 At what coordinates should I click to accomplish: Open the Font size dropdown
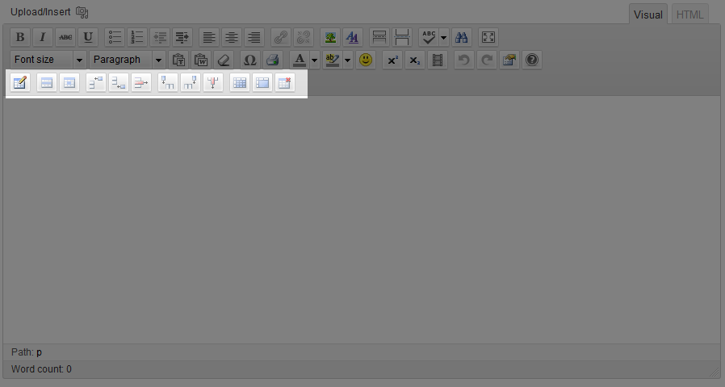(79, 60)
